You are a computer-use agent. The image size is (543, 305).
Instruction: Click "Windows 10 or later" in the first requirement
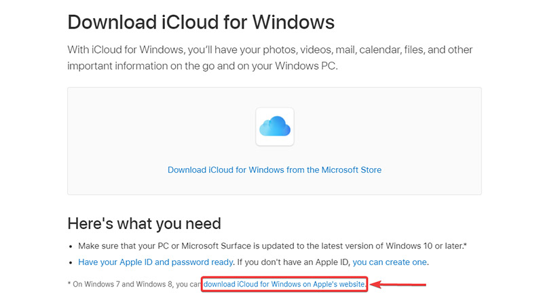(424, 246)
